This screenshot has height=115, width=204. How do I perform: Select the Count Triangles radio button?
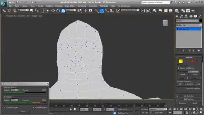pos(4,108)
